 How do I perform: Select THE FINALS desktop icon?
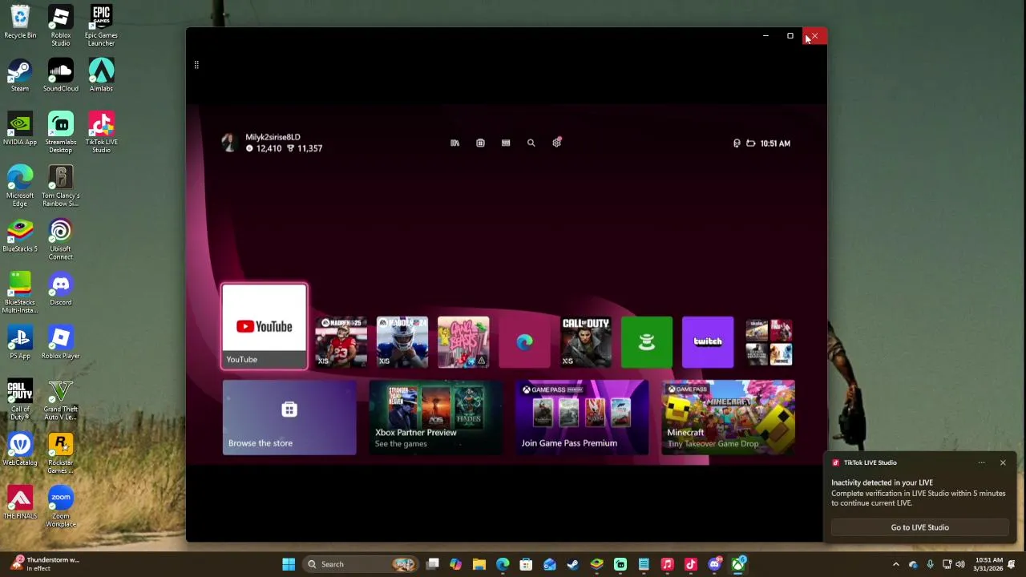20,503
